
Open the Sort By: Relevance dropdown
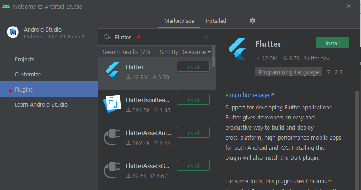(x=186, y=52)
